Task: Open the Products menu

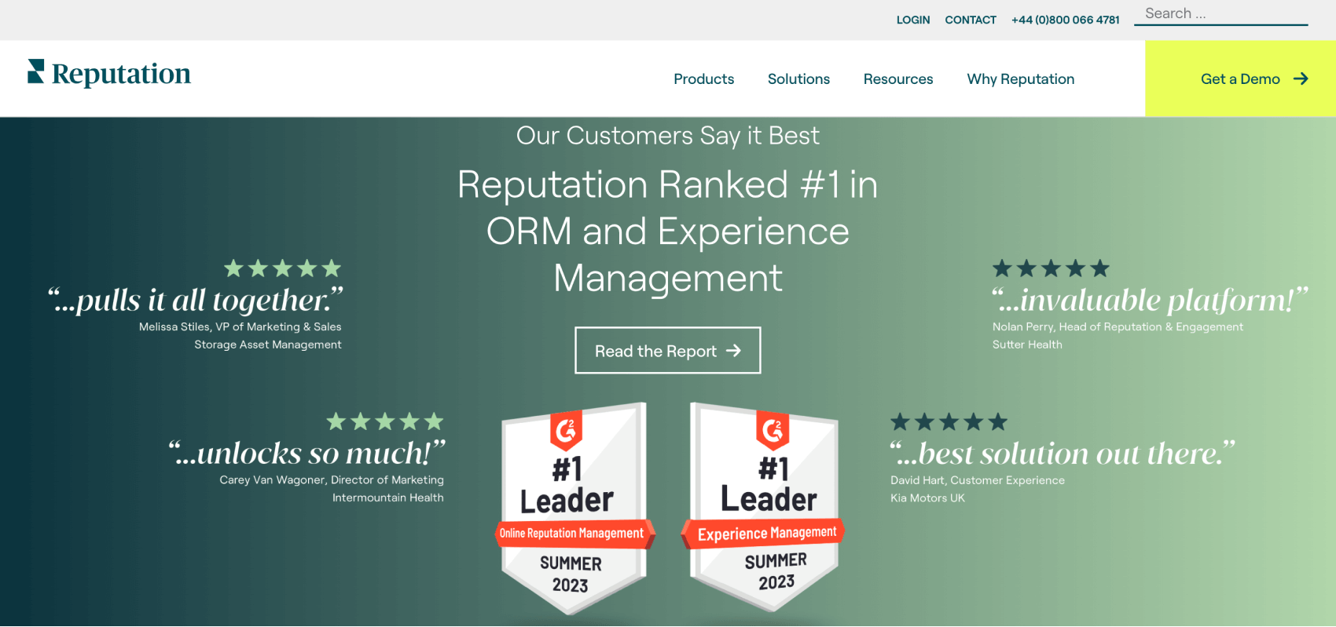Action: tap(703, 79)
